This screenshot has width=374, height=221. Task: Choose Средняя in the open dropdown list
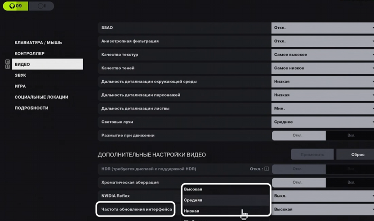(226, 200)
